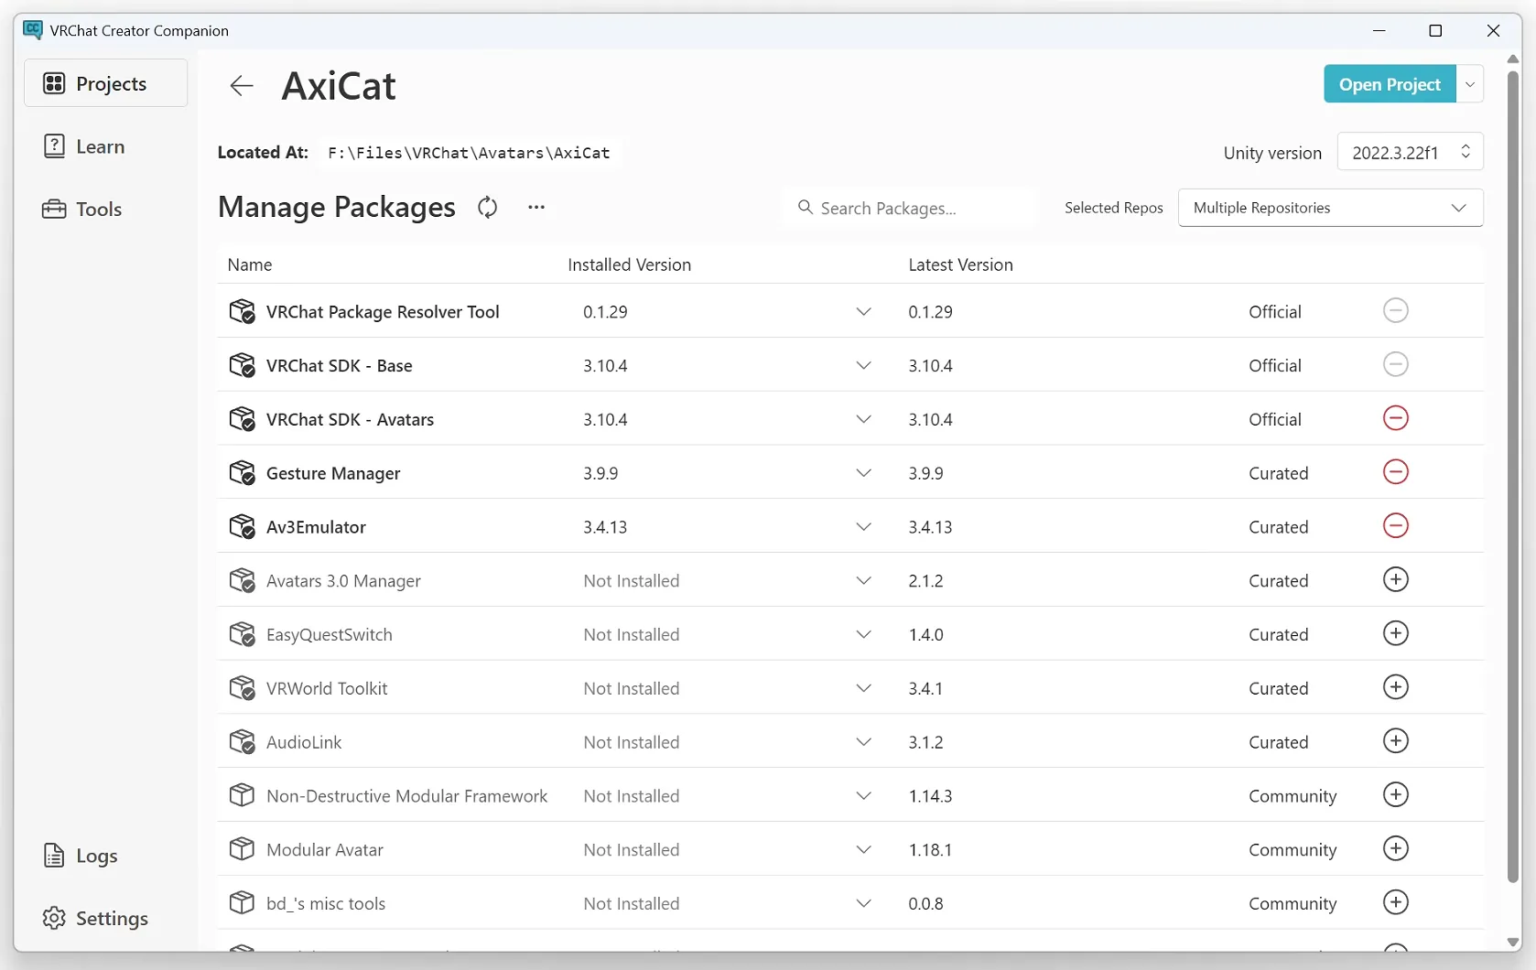Image resolution: width=1536 pixels, height=970 pixels.
Task: Click the Open Project button
Action: 1390,84
